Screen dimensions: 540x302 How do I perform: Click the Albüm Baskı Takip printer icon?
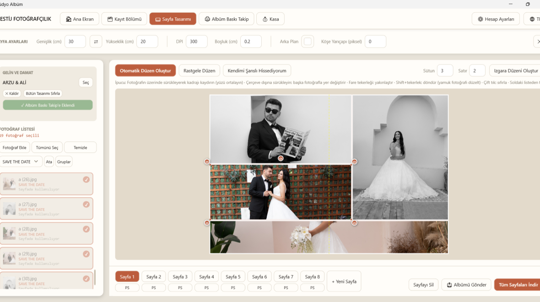pyautogui.click(x=207, y=19)
